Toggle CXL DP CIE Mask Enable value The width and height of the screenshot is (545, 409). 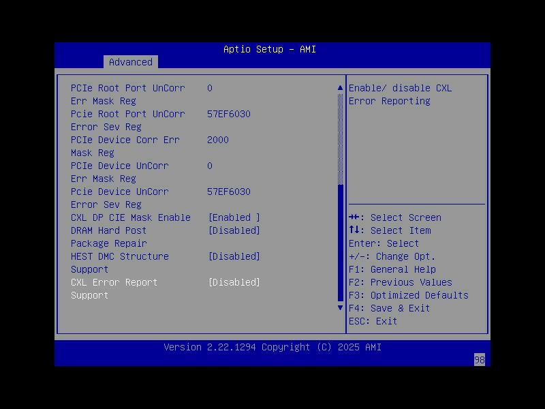click(x=234, y=217)
